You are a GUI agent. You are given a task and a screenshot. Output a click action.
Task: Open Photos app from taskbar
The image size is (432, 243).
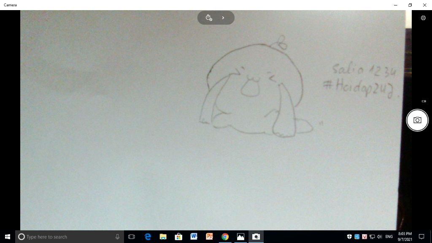pos(240,237)
